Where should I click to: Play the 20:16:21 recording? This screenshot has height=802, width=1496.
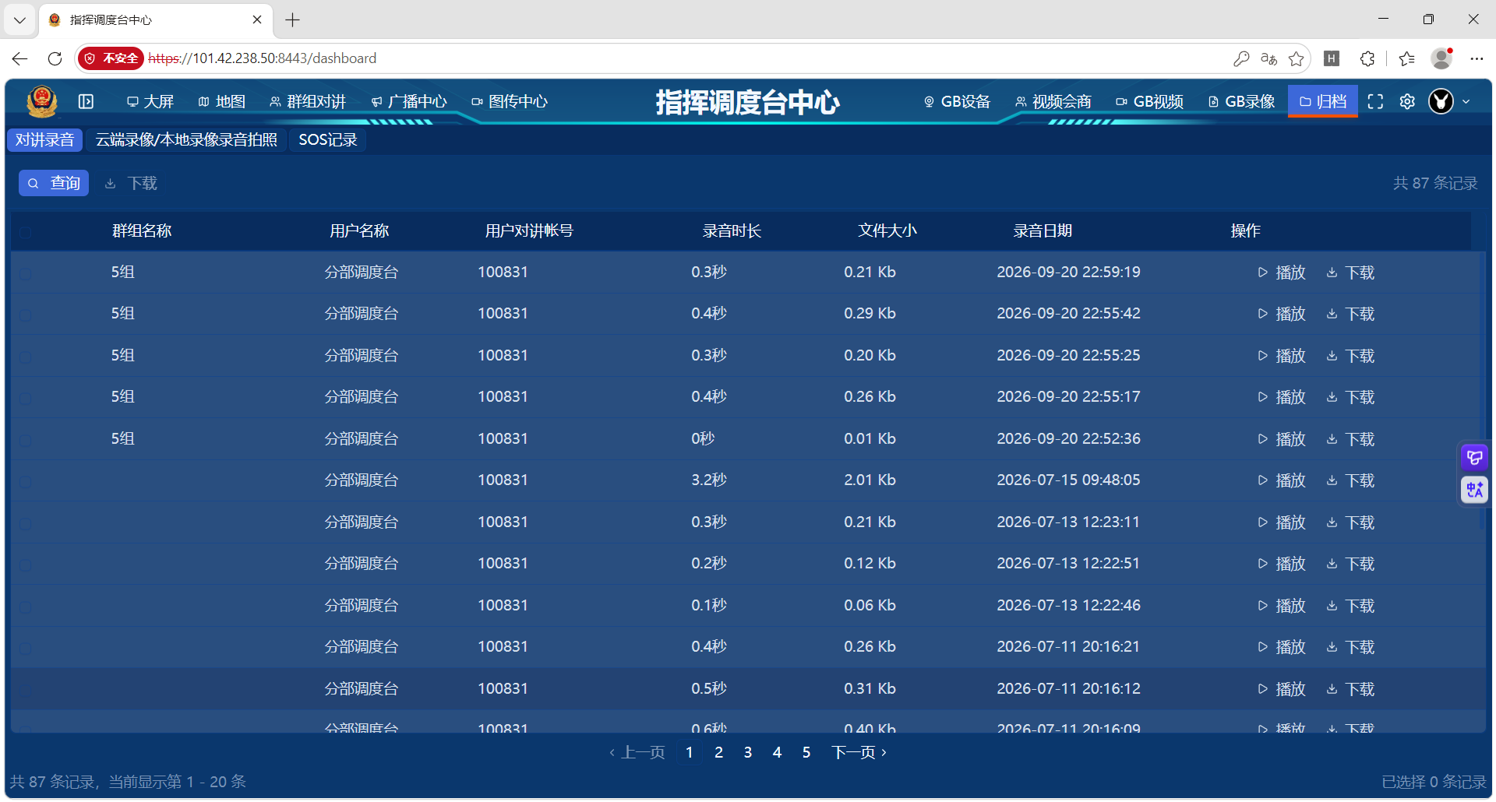pos(1282,647)
